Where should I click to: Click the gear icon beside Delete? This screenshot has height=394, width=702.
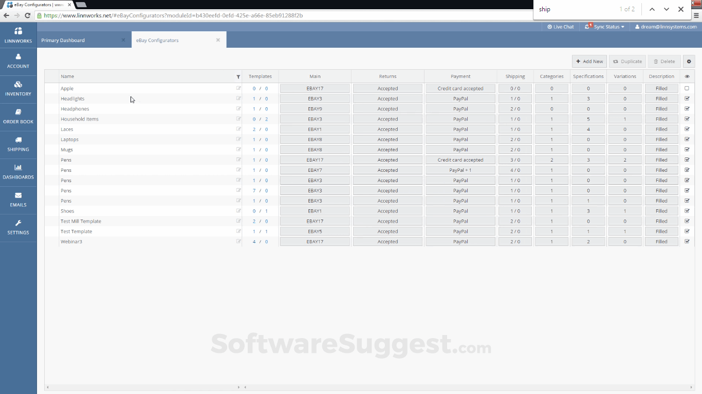(689, 62)
